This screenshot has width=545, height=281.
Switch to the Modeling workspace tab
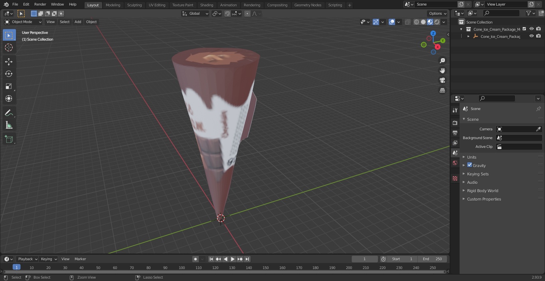pos(113,5)
